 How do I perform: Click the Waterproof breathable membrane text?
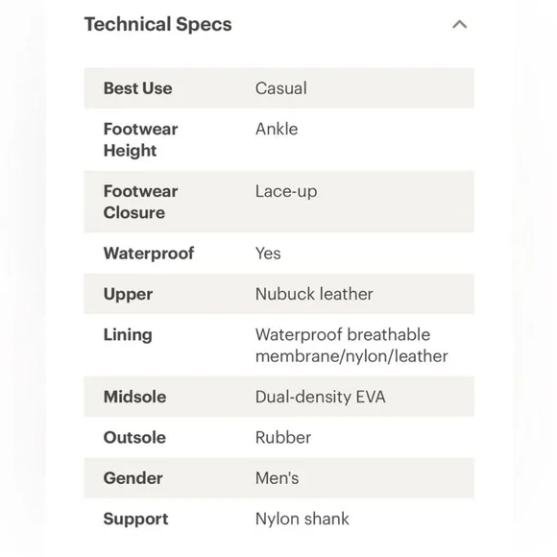(351, 346)
